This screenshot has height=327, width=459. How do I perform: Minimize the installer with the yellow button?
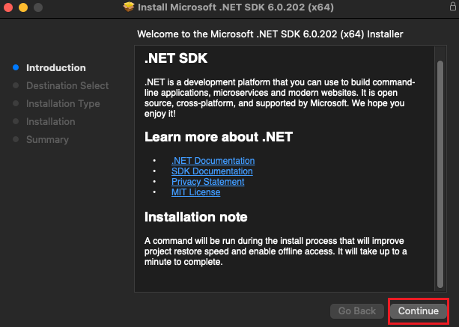23,7
